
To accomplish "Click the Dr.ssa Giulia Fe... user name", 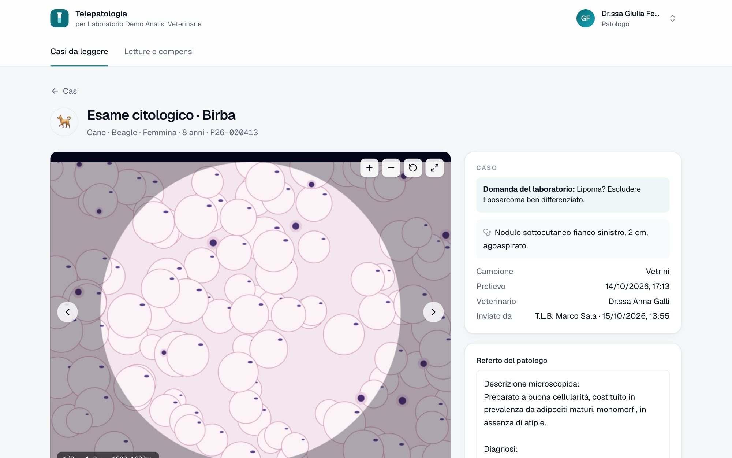I will click(630, 14).
